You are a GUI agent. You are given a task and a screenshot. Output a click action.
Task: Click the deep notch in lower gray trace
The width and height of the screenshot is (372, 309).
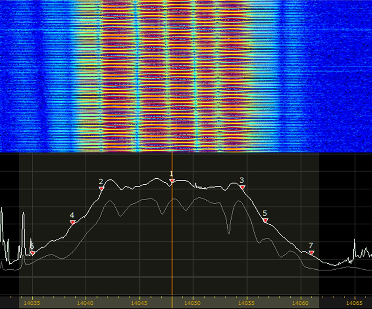point(229,232)
